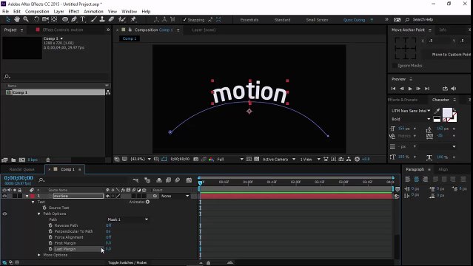Switch to Essentials workspace
Screen dimensions: 473x266
click(x=249, y=20)
